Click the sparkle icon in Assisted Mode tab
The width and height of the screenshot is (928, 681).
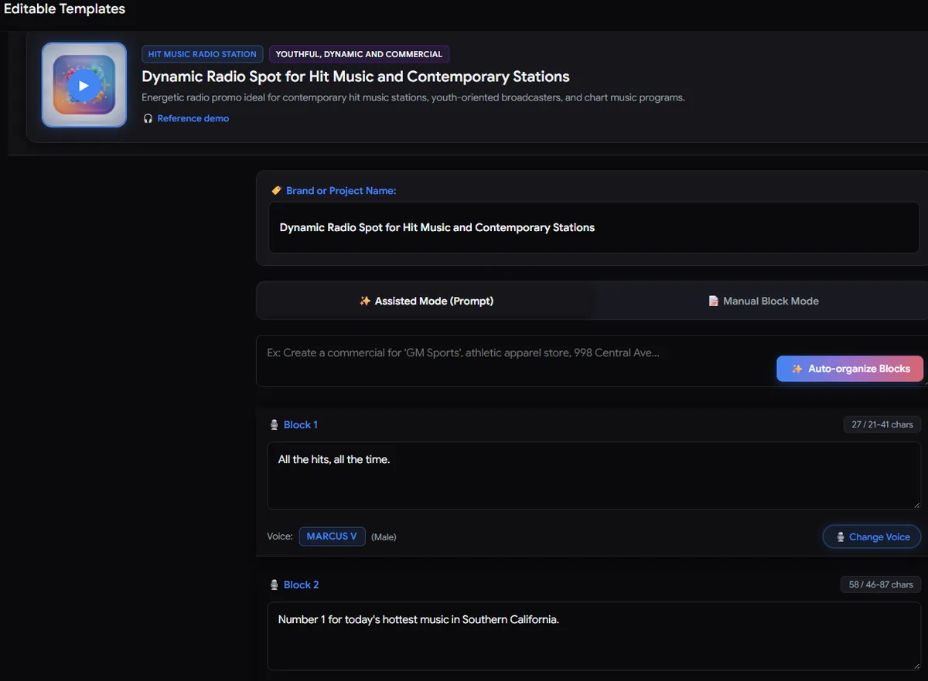click(x=365, y=301)
